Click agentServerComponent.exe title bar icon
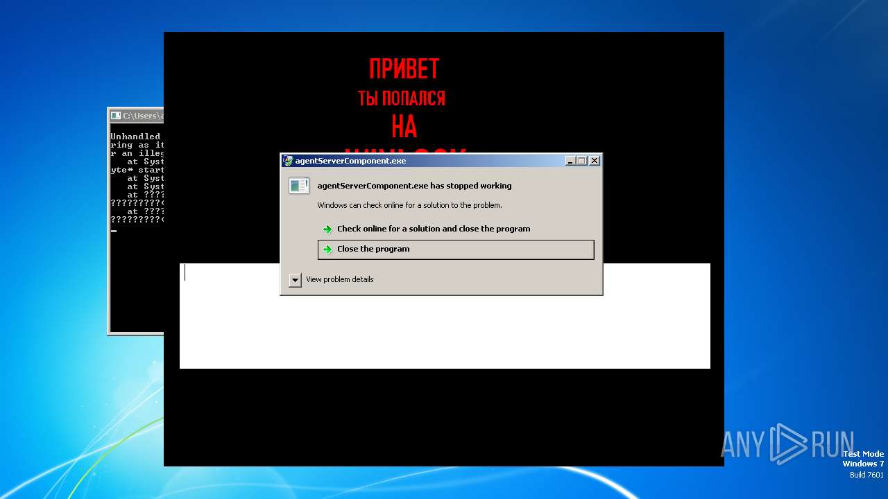 [288, 161]
